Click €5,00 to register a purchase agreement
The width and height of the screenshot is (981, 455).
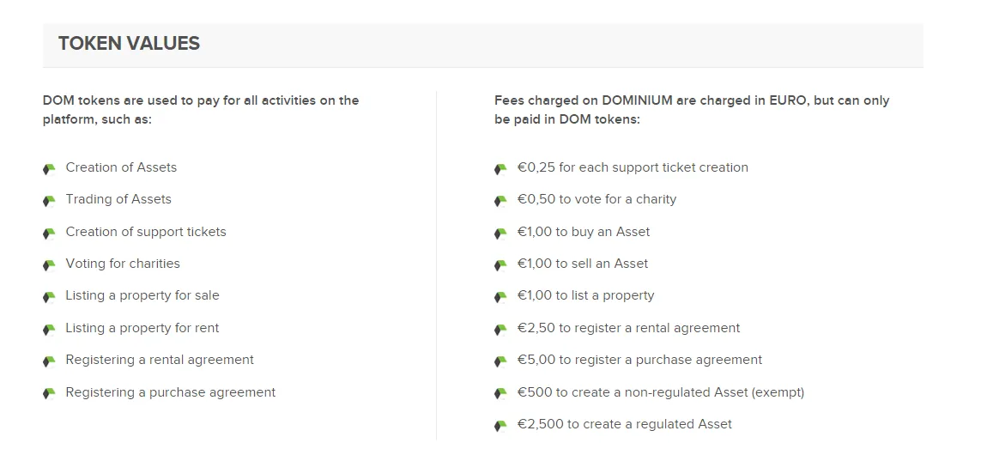(639, 360)
